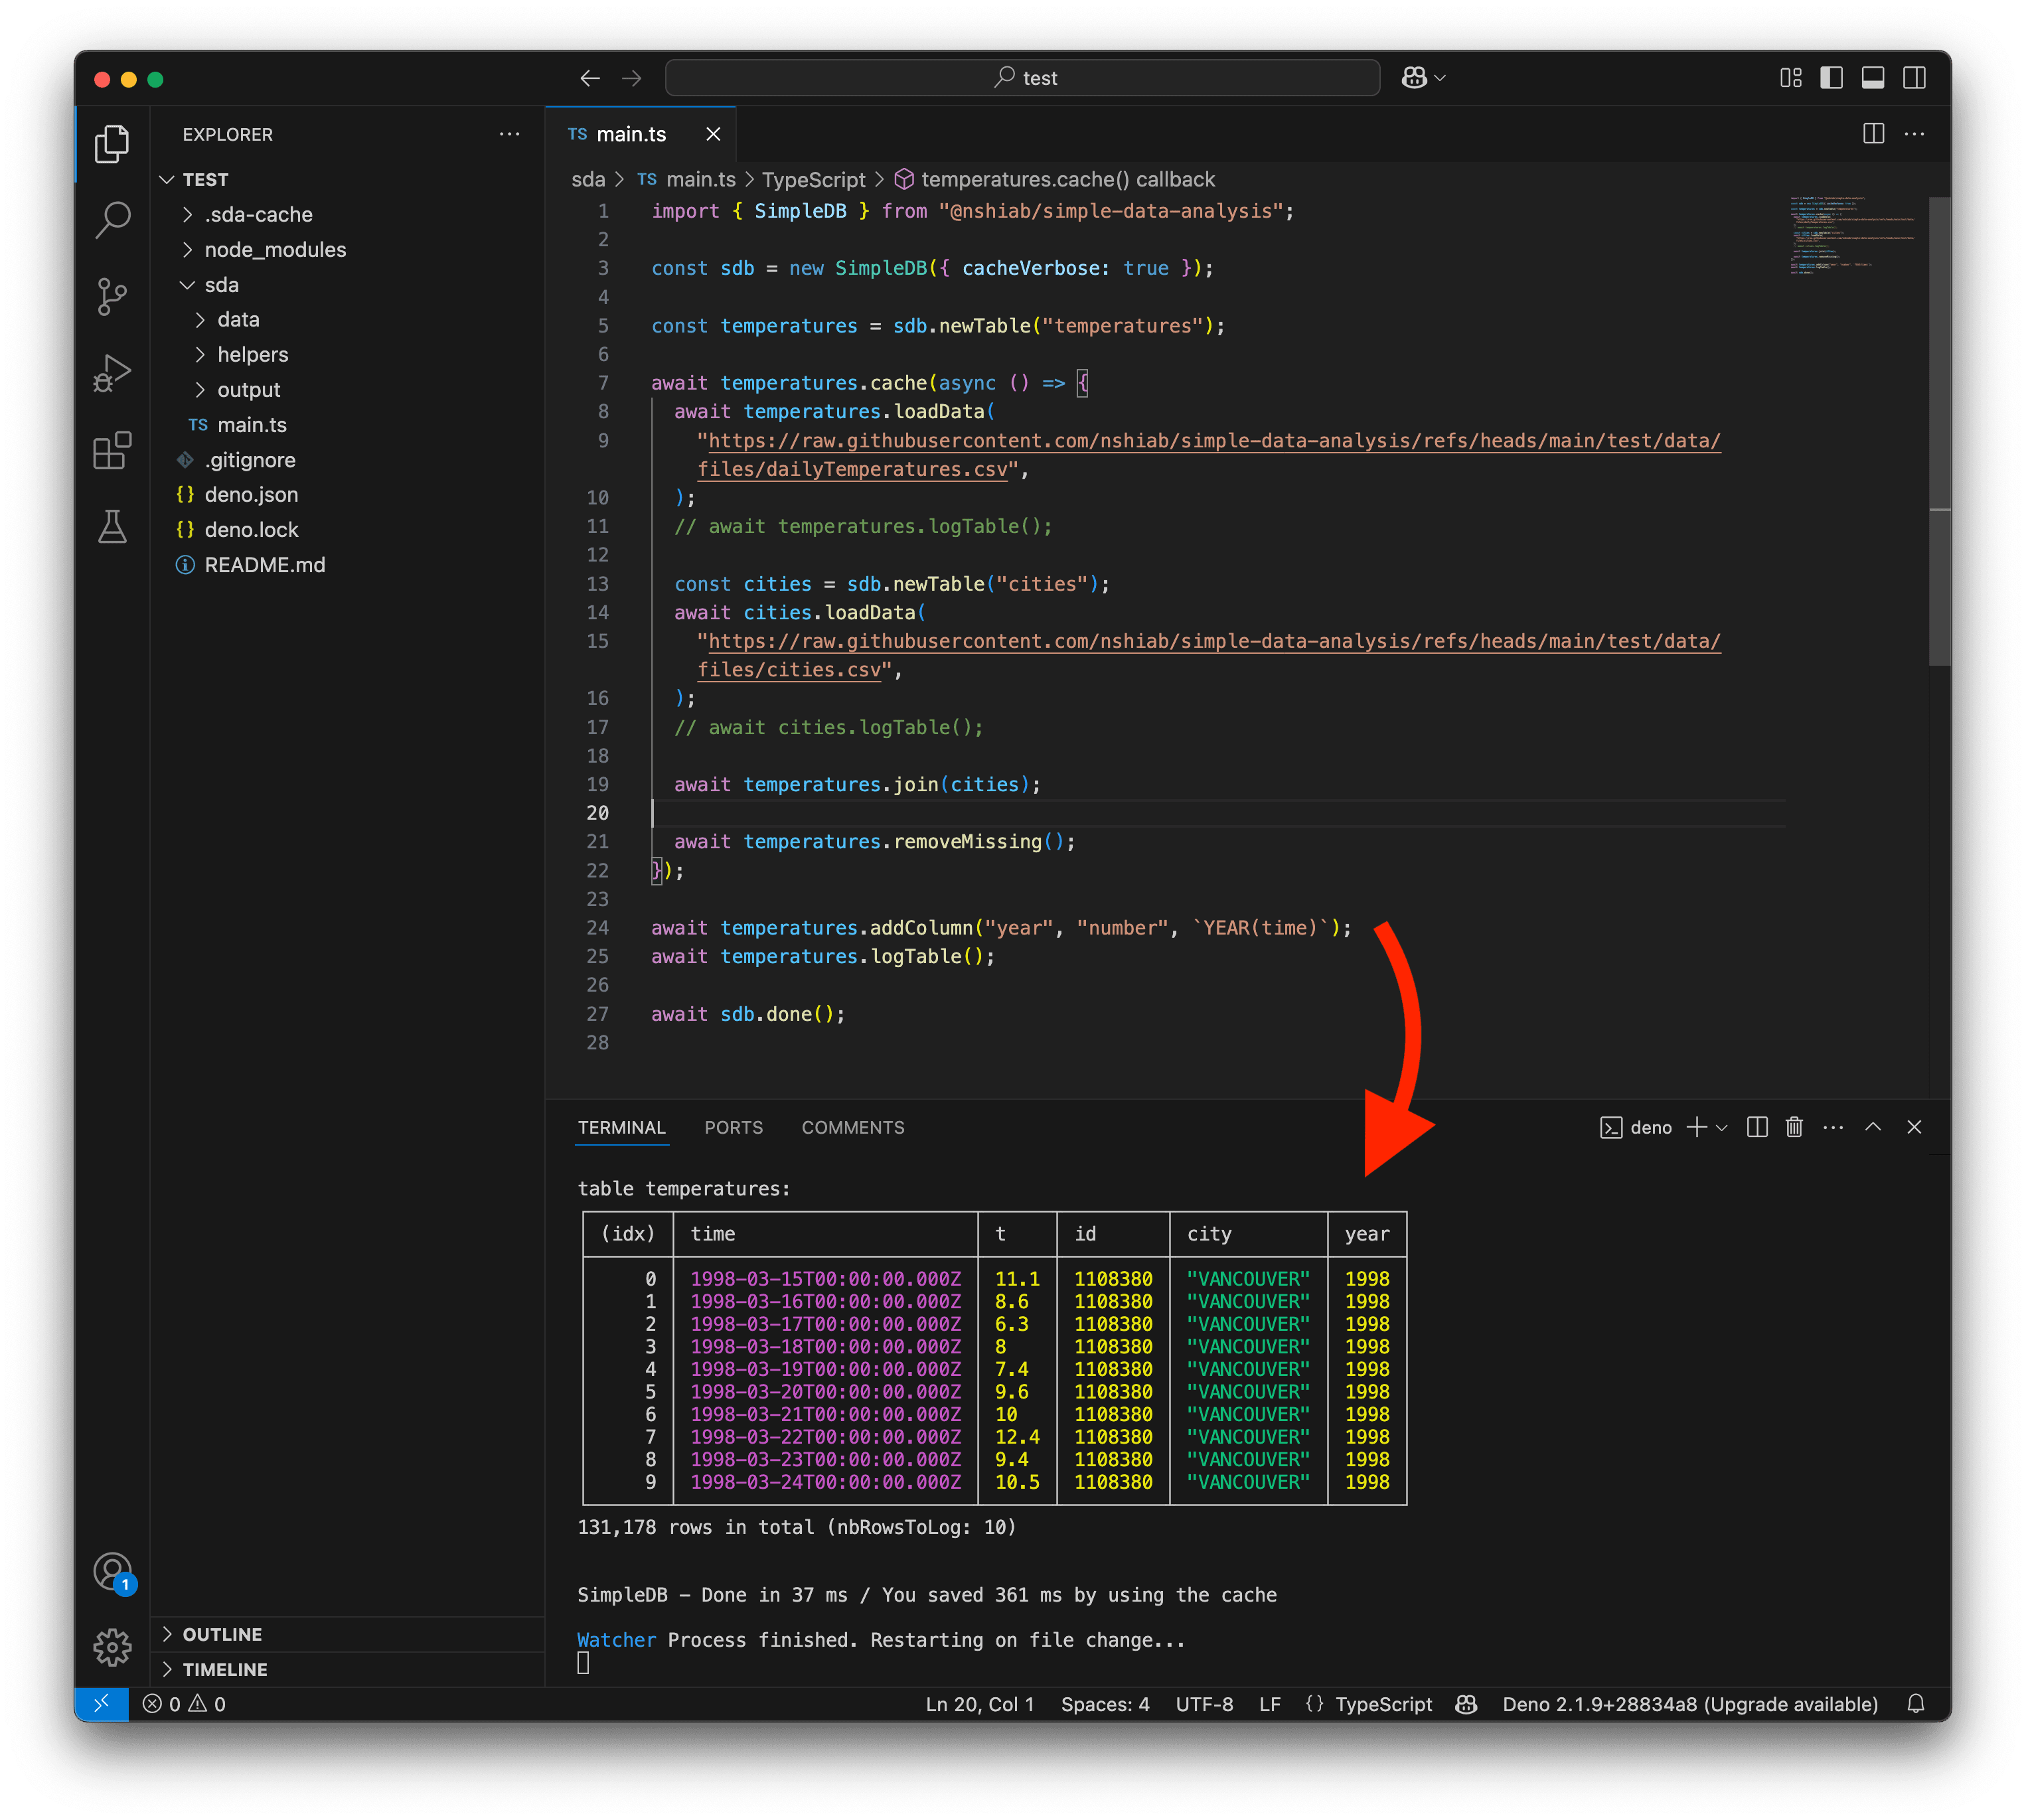Click the TypeScript breadcrumb
The height and width of the screenshot is (1820, 2026).
(813, 179)
